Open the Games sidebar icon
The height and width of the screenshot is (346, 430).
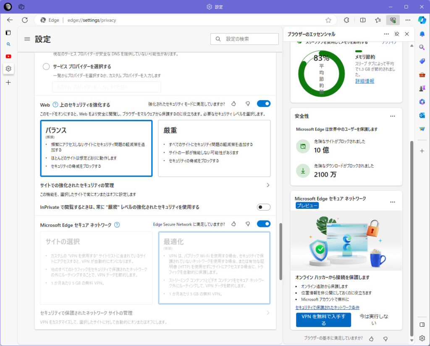(x=422, y=88)
